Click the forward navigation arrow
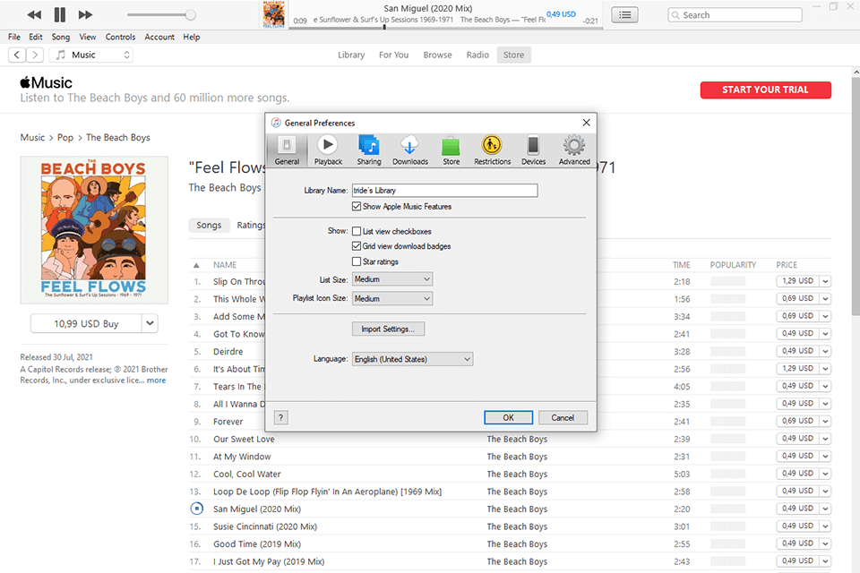Screen dimensions: 860x573 (35, 55)
